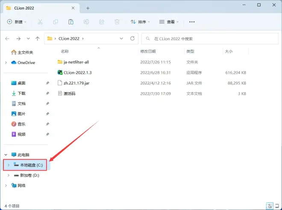The width and height of the screenshot is (282, 210).
Task: Go forward with the right arrow
Action: click(18, 38)
